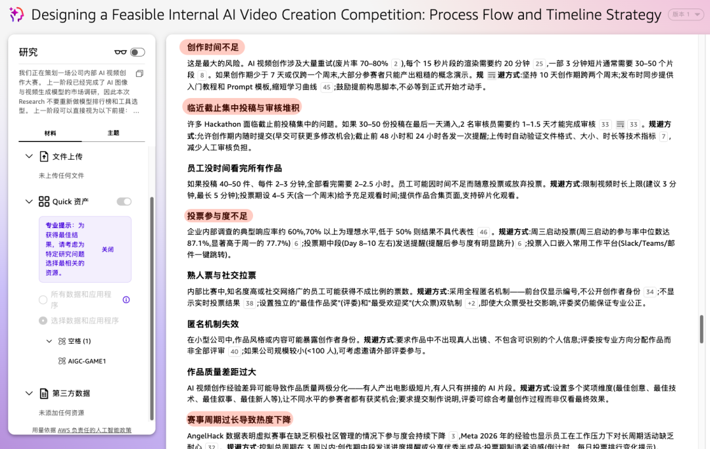The image size is (710, 449).
Task: Click the highlighted heading 临近截止集中投稿与审核堆积
Action: point(243,108)
